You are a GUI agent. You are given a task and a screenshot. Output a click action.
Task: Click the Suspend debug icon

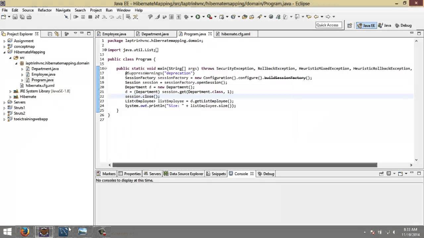(83, 17)
